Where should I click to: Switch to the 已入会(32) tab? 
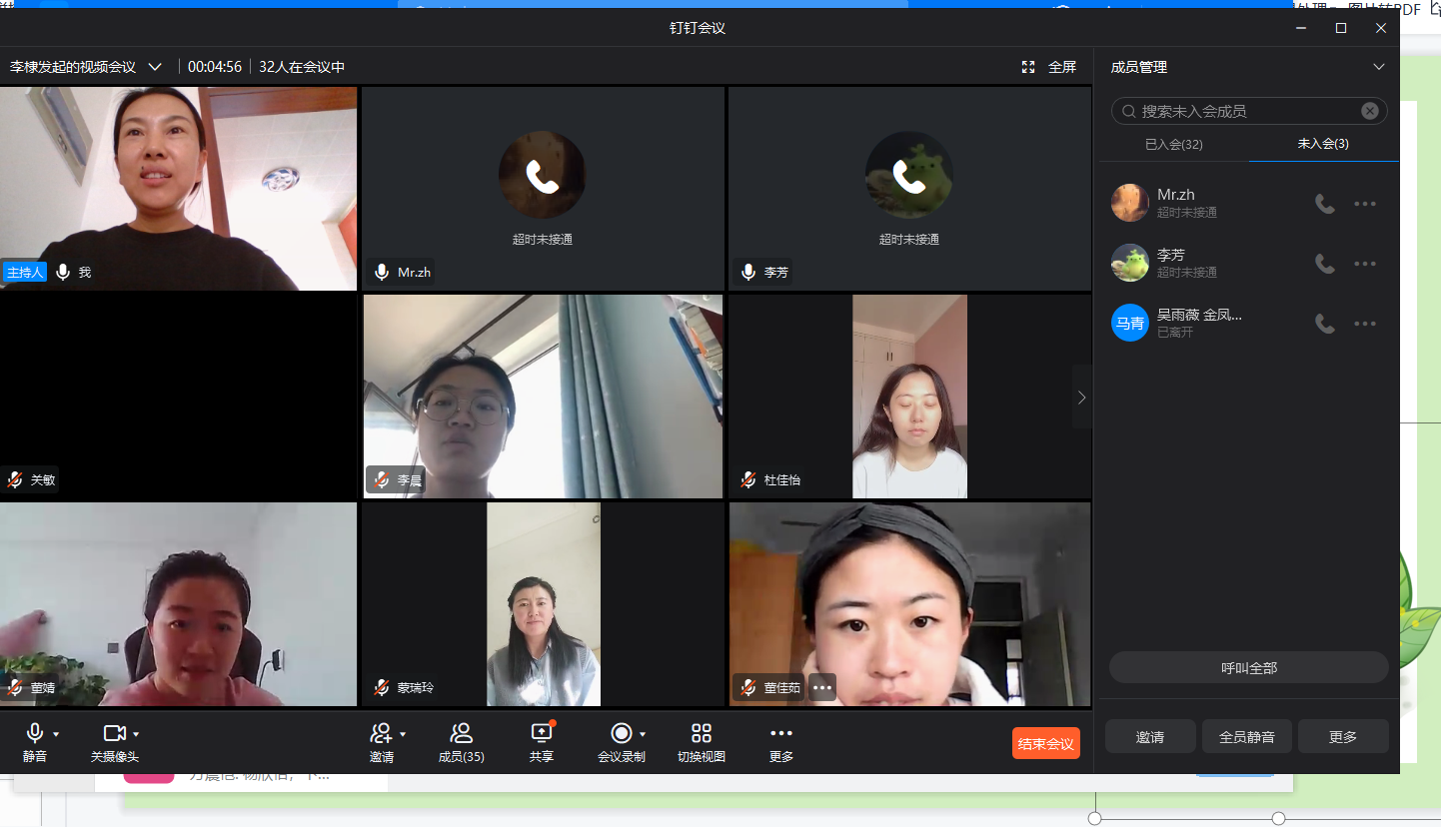pos(1173,144)
